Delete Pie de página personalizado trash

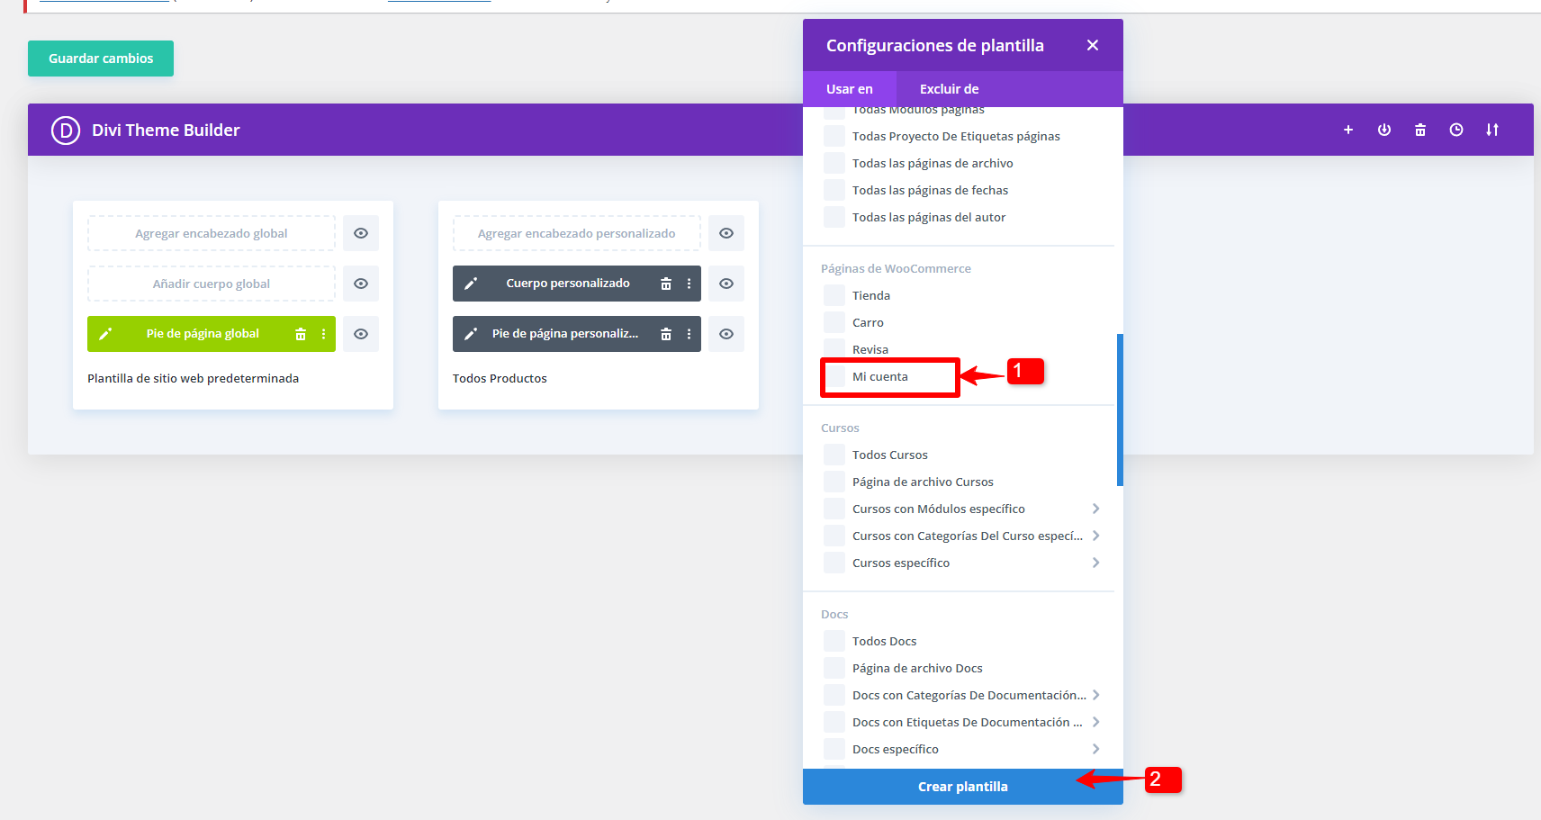[666, 334]
